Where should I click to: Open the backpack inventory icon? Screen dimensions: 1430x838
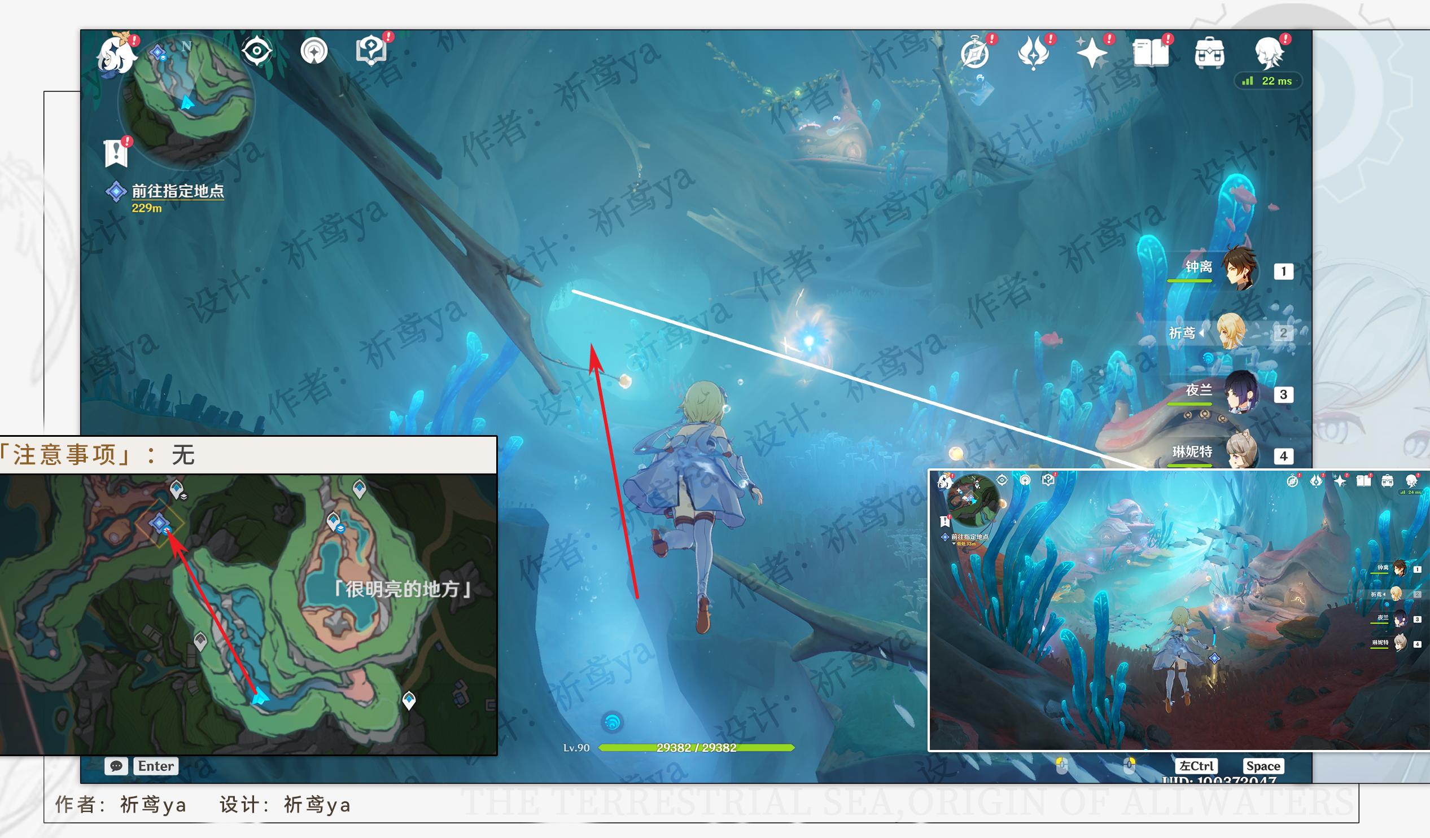[x=1209, y=54]
